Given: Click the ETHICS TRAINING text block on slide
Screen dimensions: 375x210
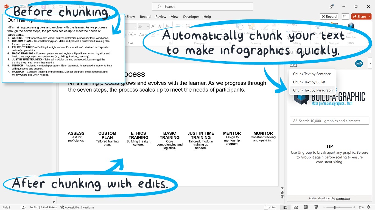Looking at the screenshot, I should click(138, 139).
